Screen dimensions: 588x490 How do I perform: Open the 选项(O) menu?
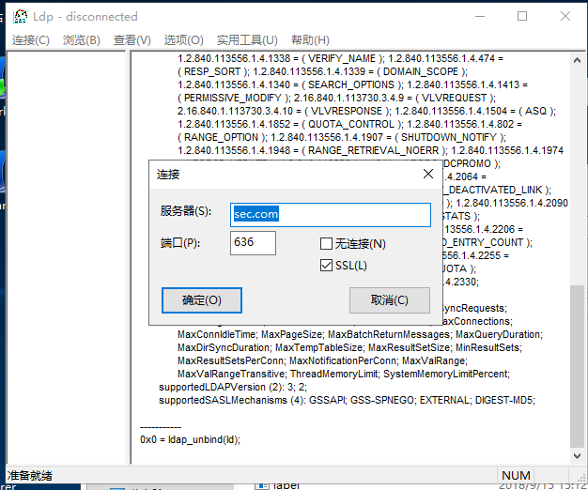(x=183, y=39)
